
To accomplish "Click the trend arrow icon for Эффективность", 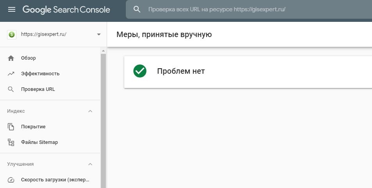I will tap(11, 74).
